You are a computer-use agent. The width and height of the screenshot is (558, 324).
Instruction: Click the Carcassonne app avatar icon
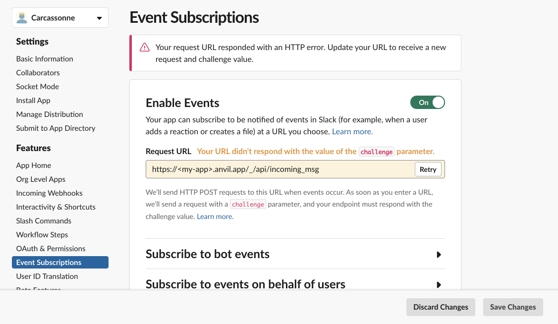[22, 18]
